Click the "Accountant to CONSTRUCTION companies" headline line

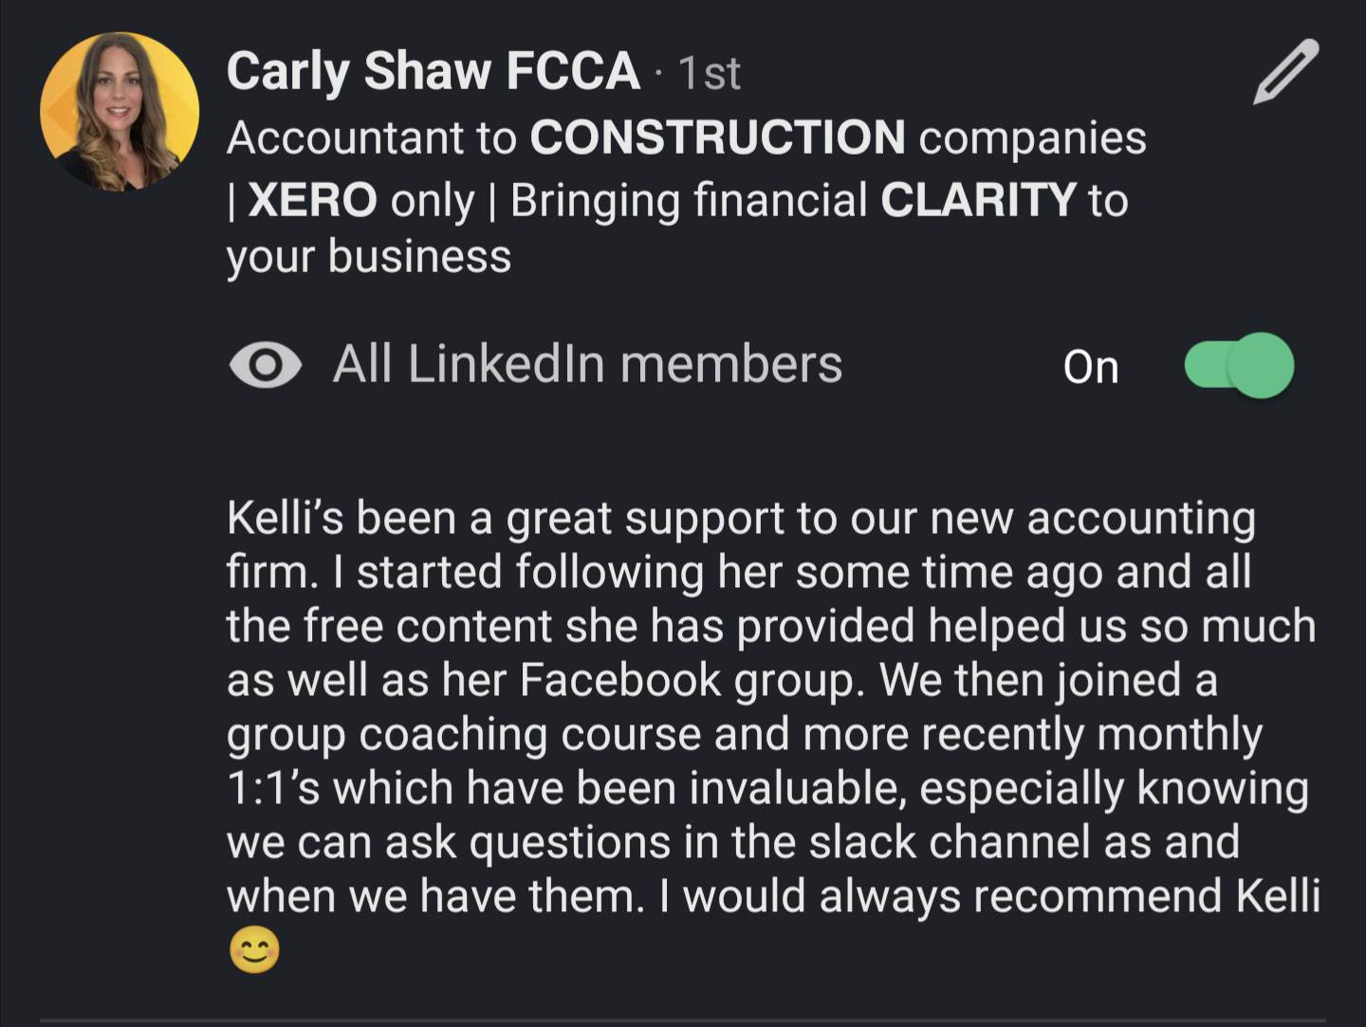coord(686,138)
